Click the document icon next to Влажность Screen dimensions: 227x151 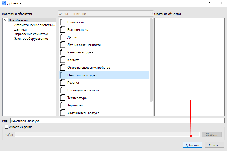(x=63, y=22)
